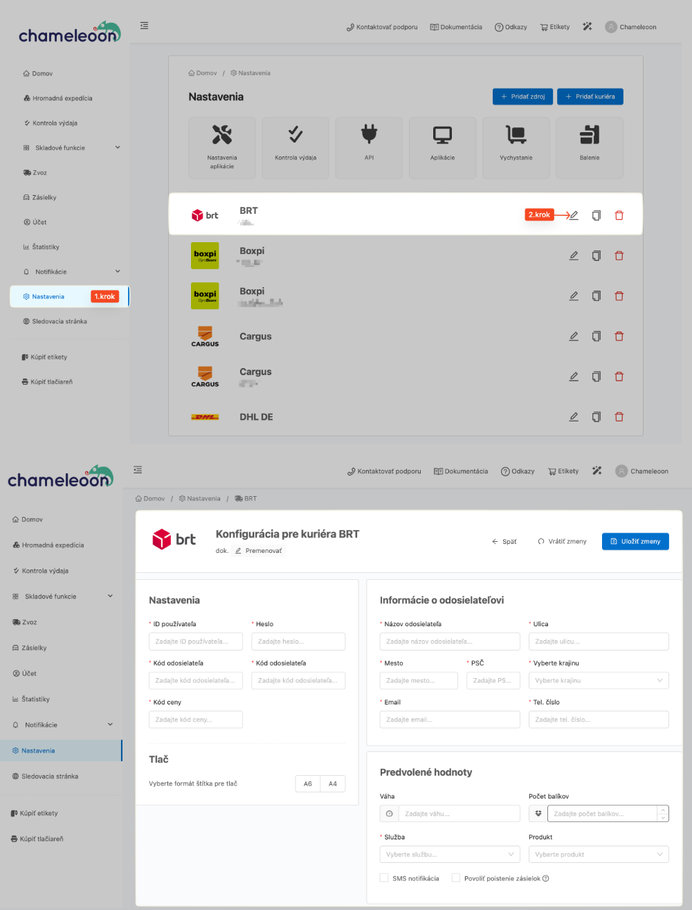The width and height of the screenshot is (692, 910).
Task: Edit the BRT courier with pencil icon
Action: point(574,215)
